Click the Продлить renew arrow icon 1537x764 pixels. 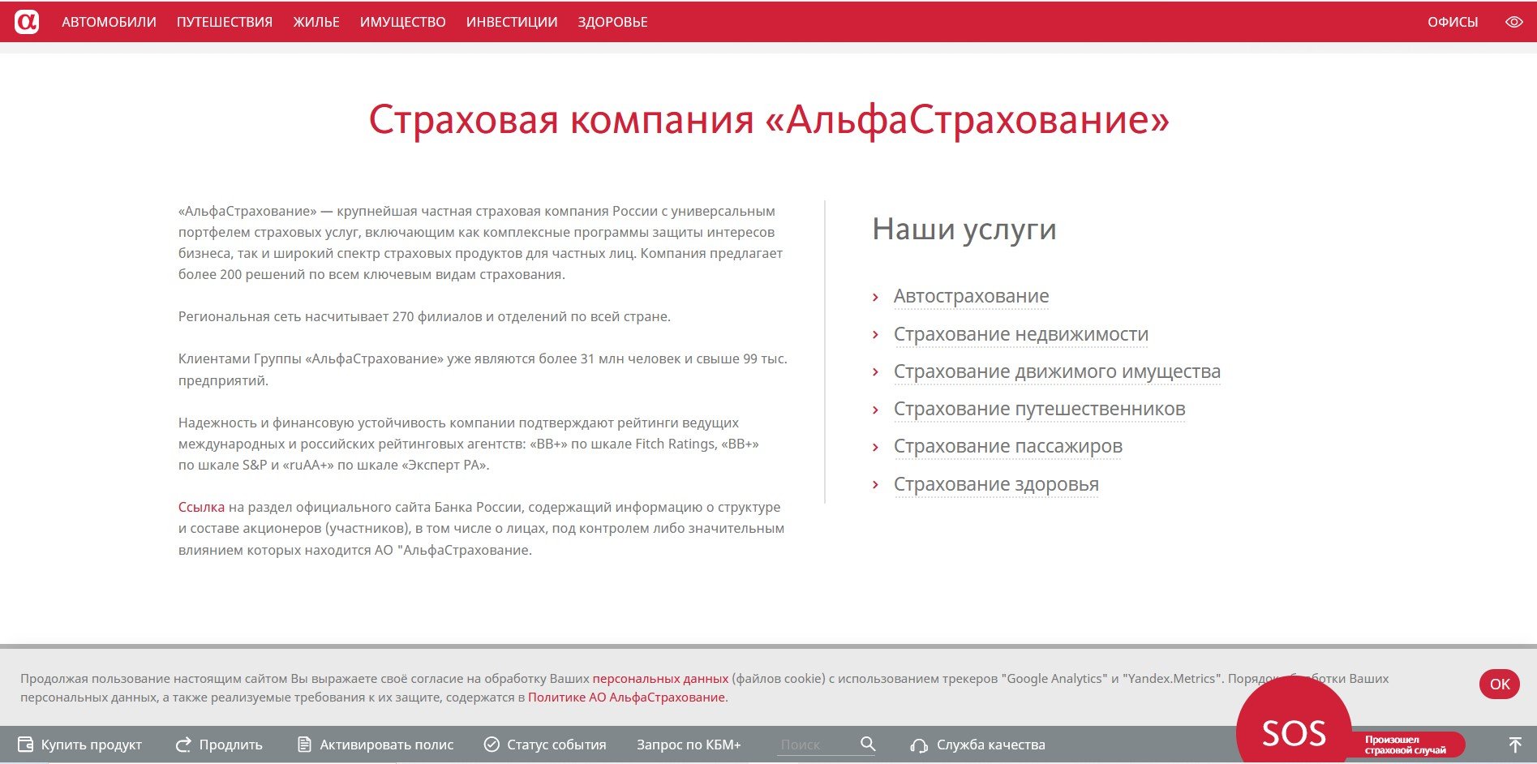coord(184,745)
